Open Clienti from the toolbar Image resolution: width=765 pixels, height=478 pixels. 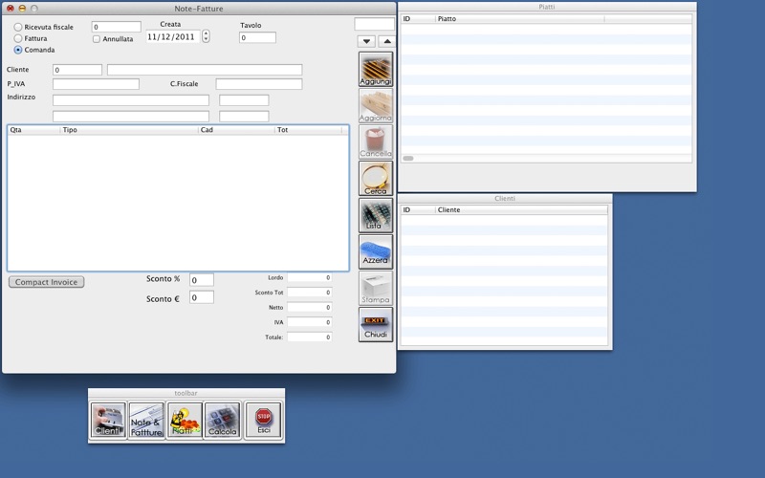(x=108, y=420)
